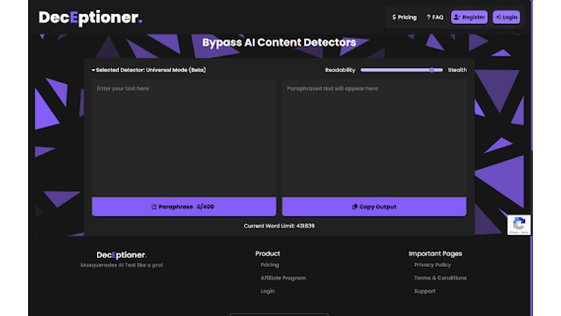Open Support link in footer
Viewport: 561px width, 316px height.
[425, 291]
